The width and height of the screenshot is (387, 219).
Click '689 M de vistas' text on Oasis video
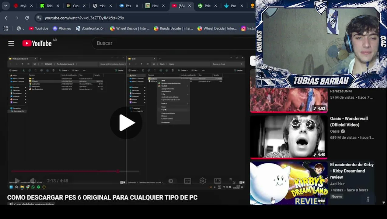coord(343,137)
